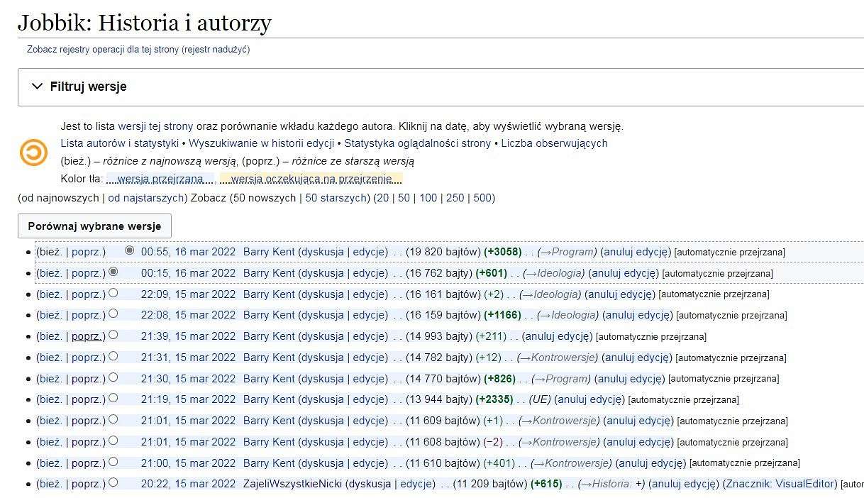Click the wersji tej strony link
864x498 pixels.
155,127
